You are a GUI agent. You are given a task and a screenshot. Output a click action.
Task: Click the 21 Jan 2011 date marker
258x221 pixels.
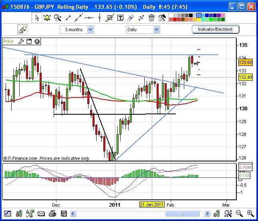152,205
